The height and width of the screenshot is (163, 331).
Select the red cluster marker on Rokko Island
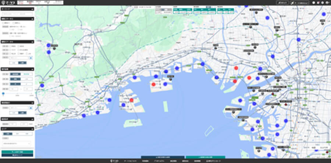pyautogui.click(x=153, y=84)
